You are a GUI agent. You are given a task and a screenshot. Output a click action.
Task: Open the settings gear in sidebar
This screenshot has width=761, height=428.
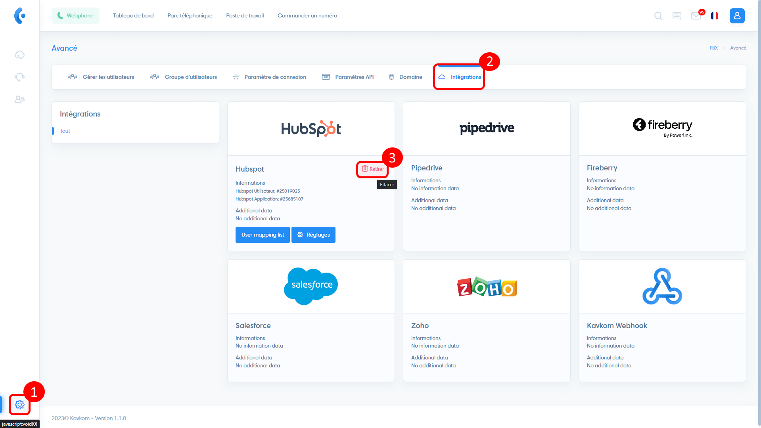(20, 405)
